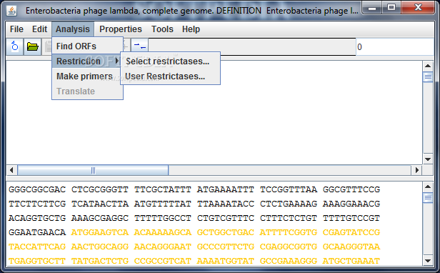Choose Make primers menu entry
This screenshot has width=440, height=273.
pyautogui.click(x=87, y=76)
